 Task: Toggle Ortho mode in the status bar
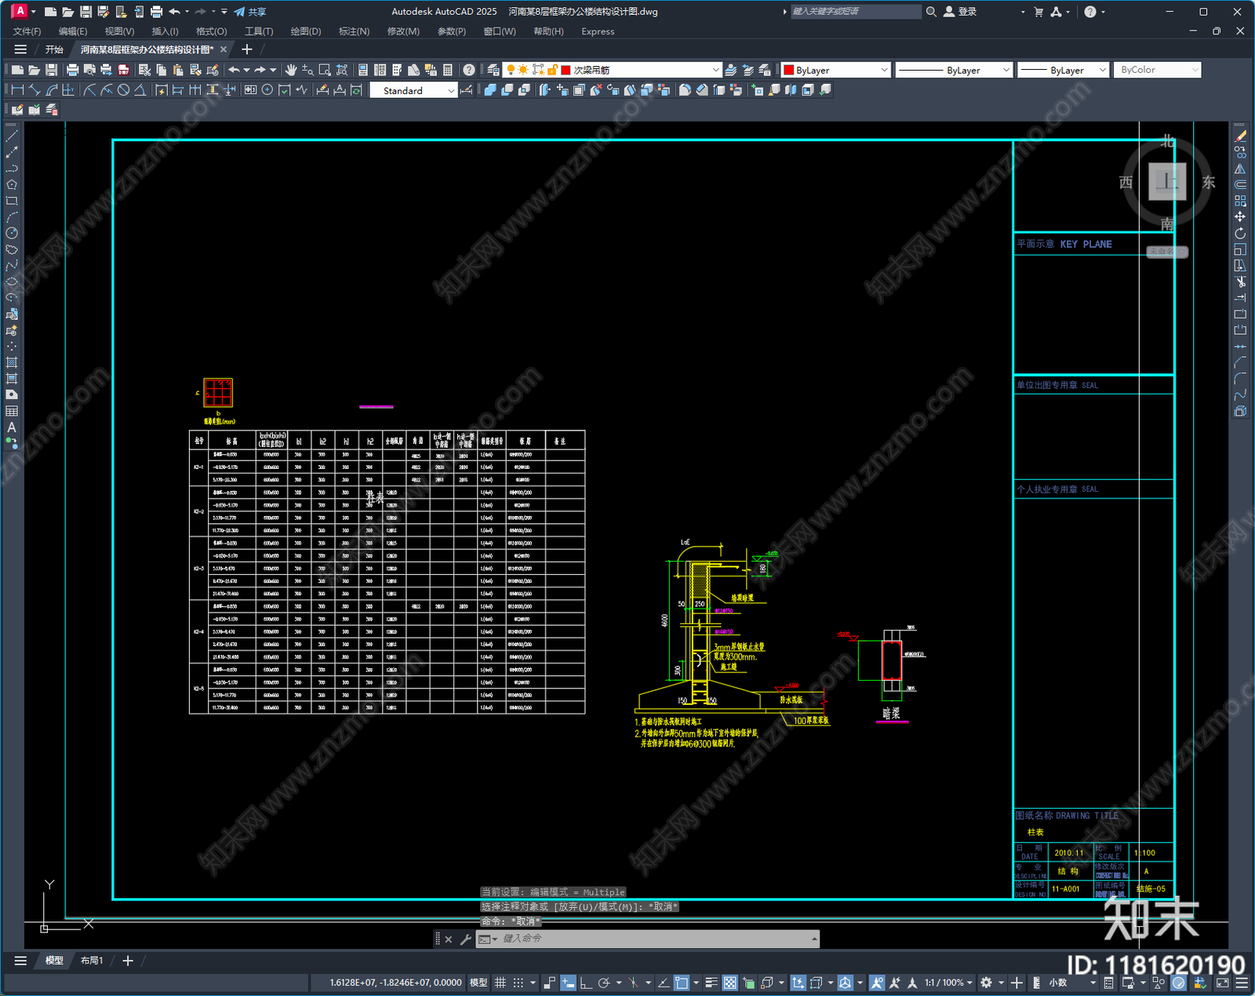(585, 983)
